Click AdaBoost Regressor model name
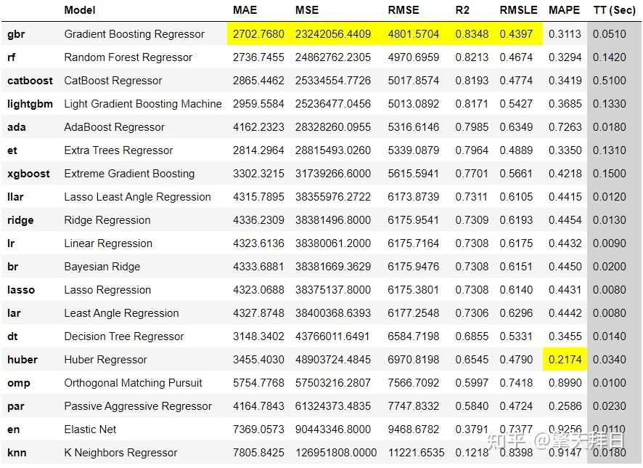The width and height of the screenshot is (643, 468). [x=114, y=127]
